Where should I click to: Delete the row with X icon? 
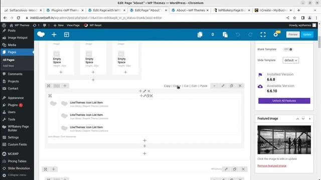point(240,86)
